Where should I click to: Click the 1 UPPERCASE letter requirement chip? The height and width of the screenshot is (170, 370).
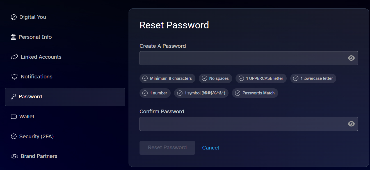pos(261,78)
